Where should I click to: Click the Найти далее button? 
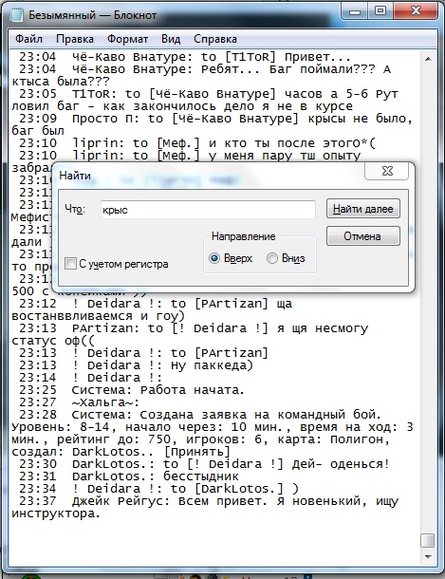[x=363, y=209]
